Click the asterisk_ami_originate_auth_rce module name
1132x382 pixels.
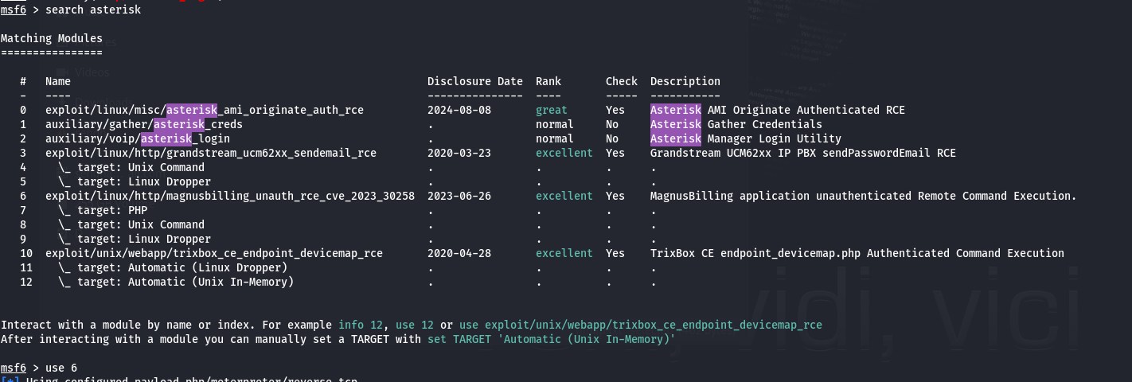(204, 110)
